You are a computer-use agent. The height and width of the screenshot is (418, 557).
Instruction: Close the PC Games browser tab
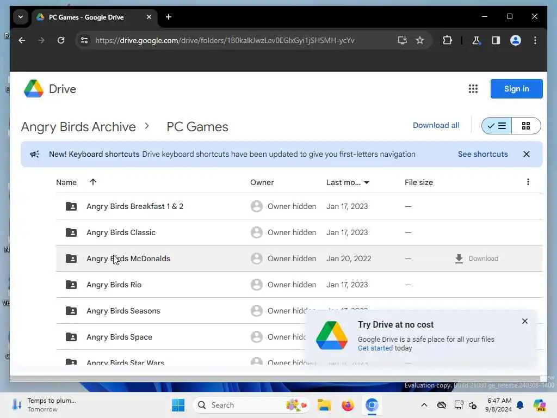tap(149, 17)
